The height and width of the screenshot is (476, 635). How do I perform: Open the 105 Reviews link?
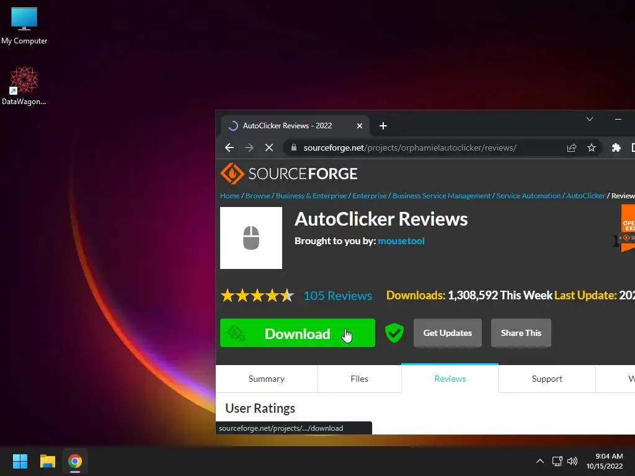[338, 296]
